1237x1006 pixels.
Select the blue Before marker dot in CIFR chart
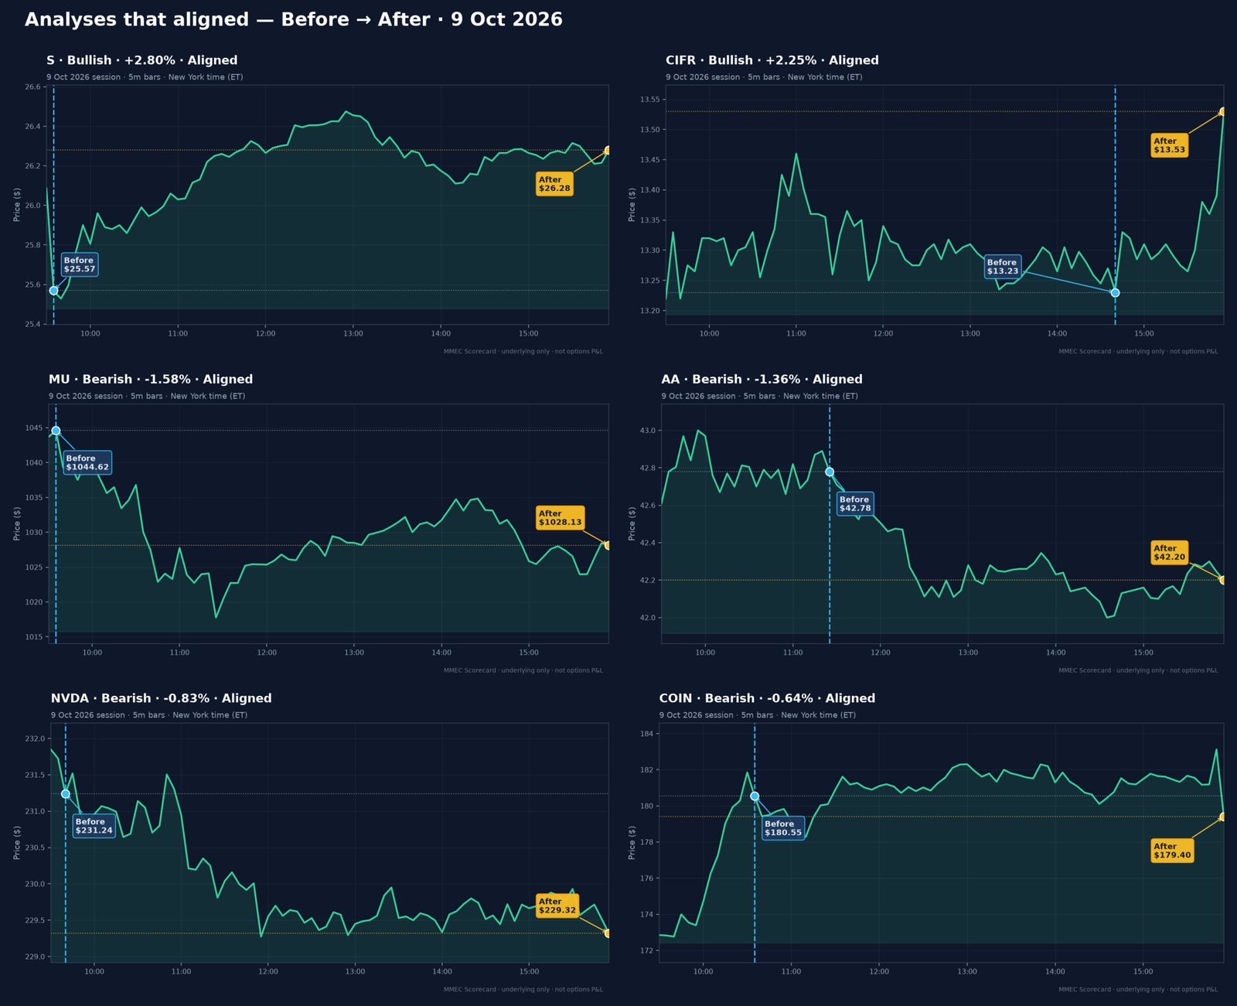[x=1115, y=292]
